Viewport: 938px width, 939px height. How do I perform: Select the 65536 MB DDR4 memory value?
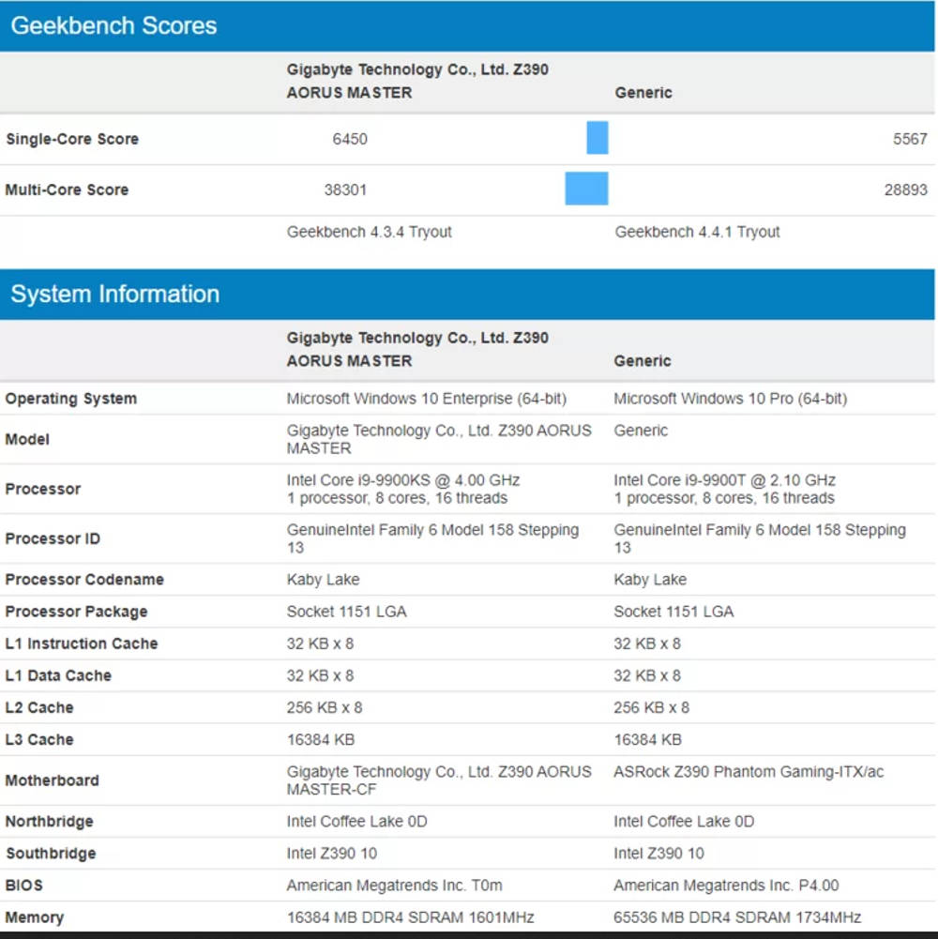(x=737, y=917)
